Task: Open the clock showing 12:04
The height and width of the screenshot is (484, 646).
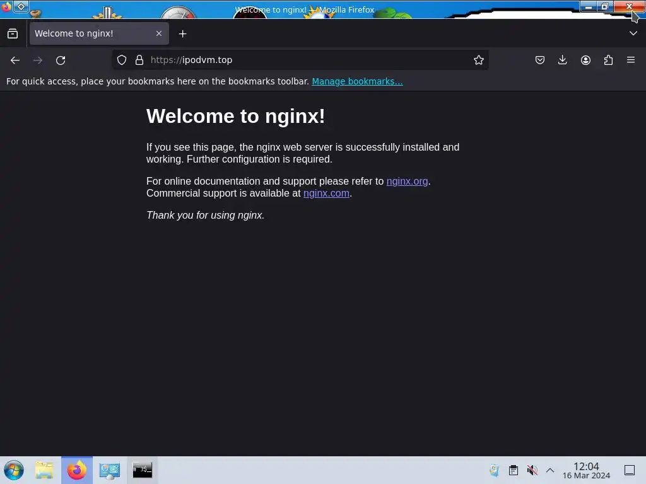Action: [x=586, y=470]
